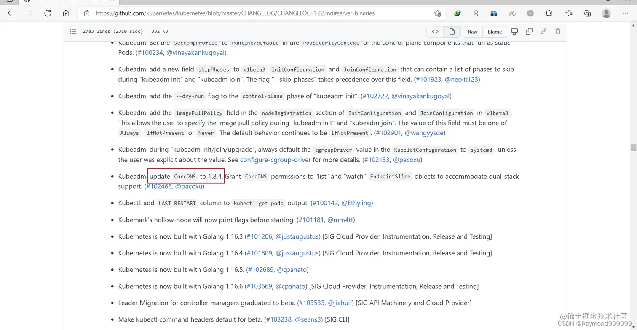Open the Raw file view
Viewport: 637px width, 330px height.
click(x=473, y=32)
